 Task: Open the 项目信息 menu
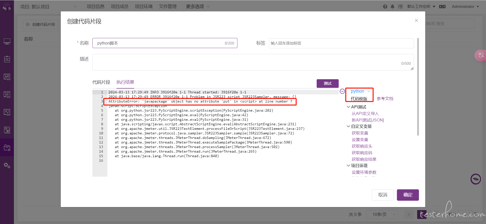96,7
